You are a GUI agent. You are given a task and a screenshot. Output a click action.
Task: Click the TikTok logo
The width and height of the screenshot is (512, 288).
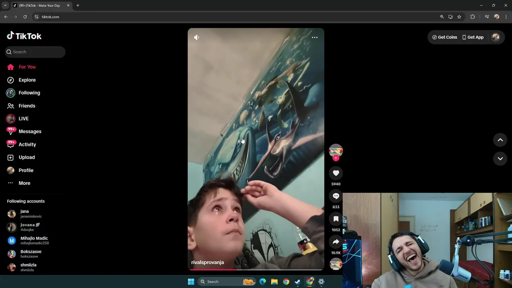[24, 36]
